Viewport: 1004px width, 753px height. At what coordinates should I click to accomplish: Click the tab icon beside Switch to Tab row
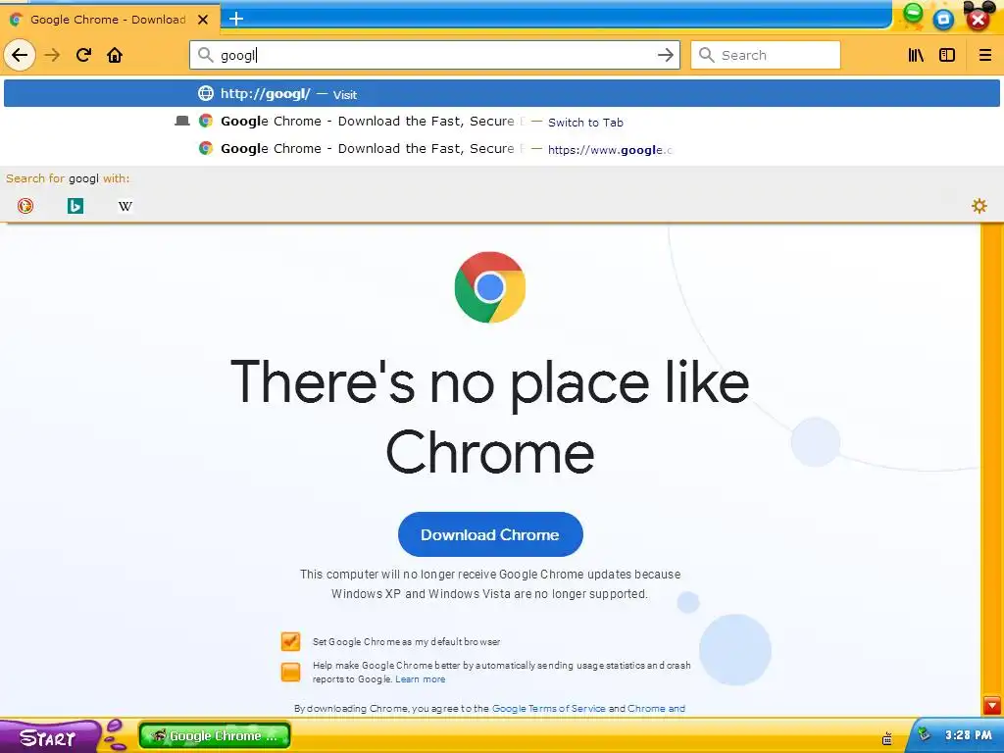pyautogui.click(x=182, y=121)
